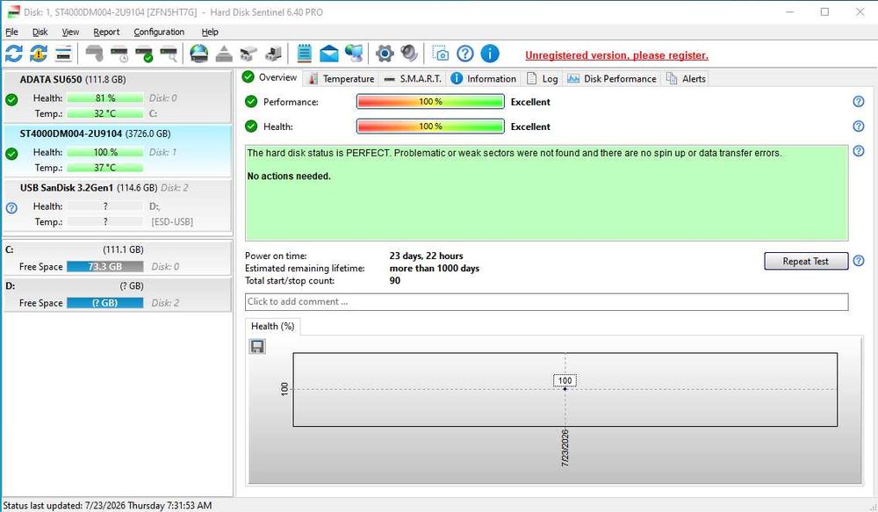Open the File menu

(x=11, y=32)
